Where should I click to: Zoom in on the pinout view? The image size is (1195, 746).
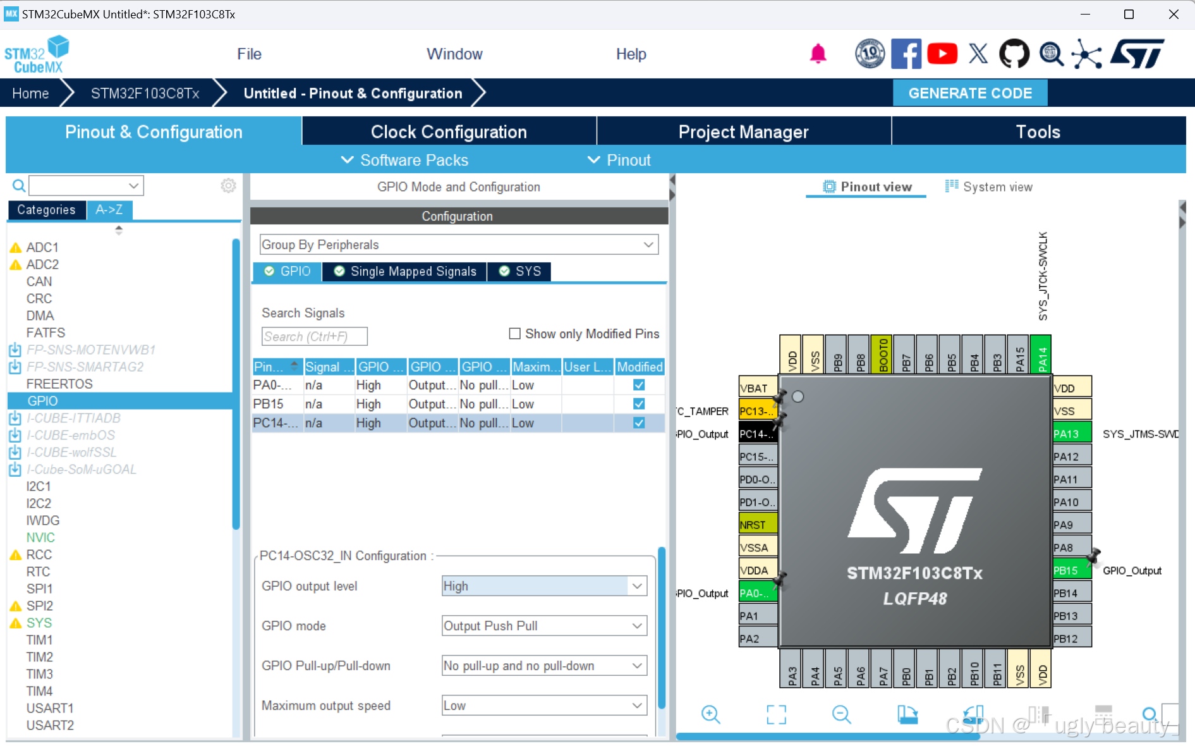click(x=710, y=714)
